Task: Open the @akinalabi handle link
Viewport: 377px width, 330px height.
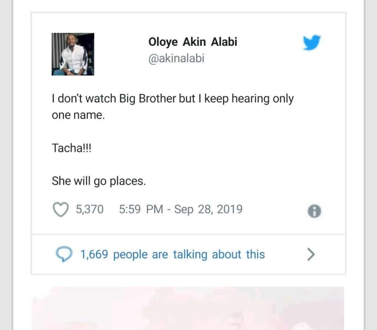Action: pos(176,59)
